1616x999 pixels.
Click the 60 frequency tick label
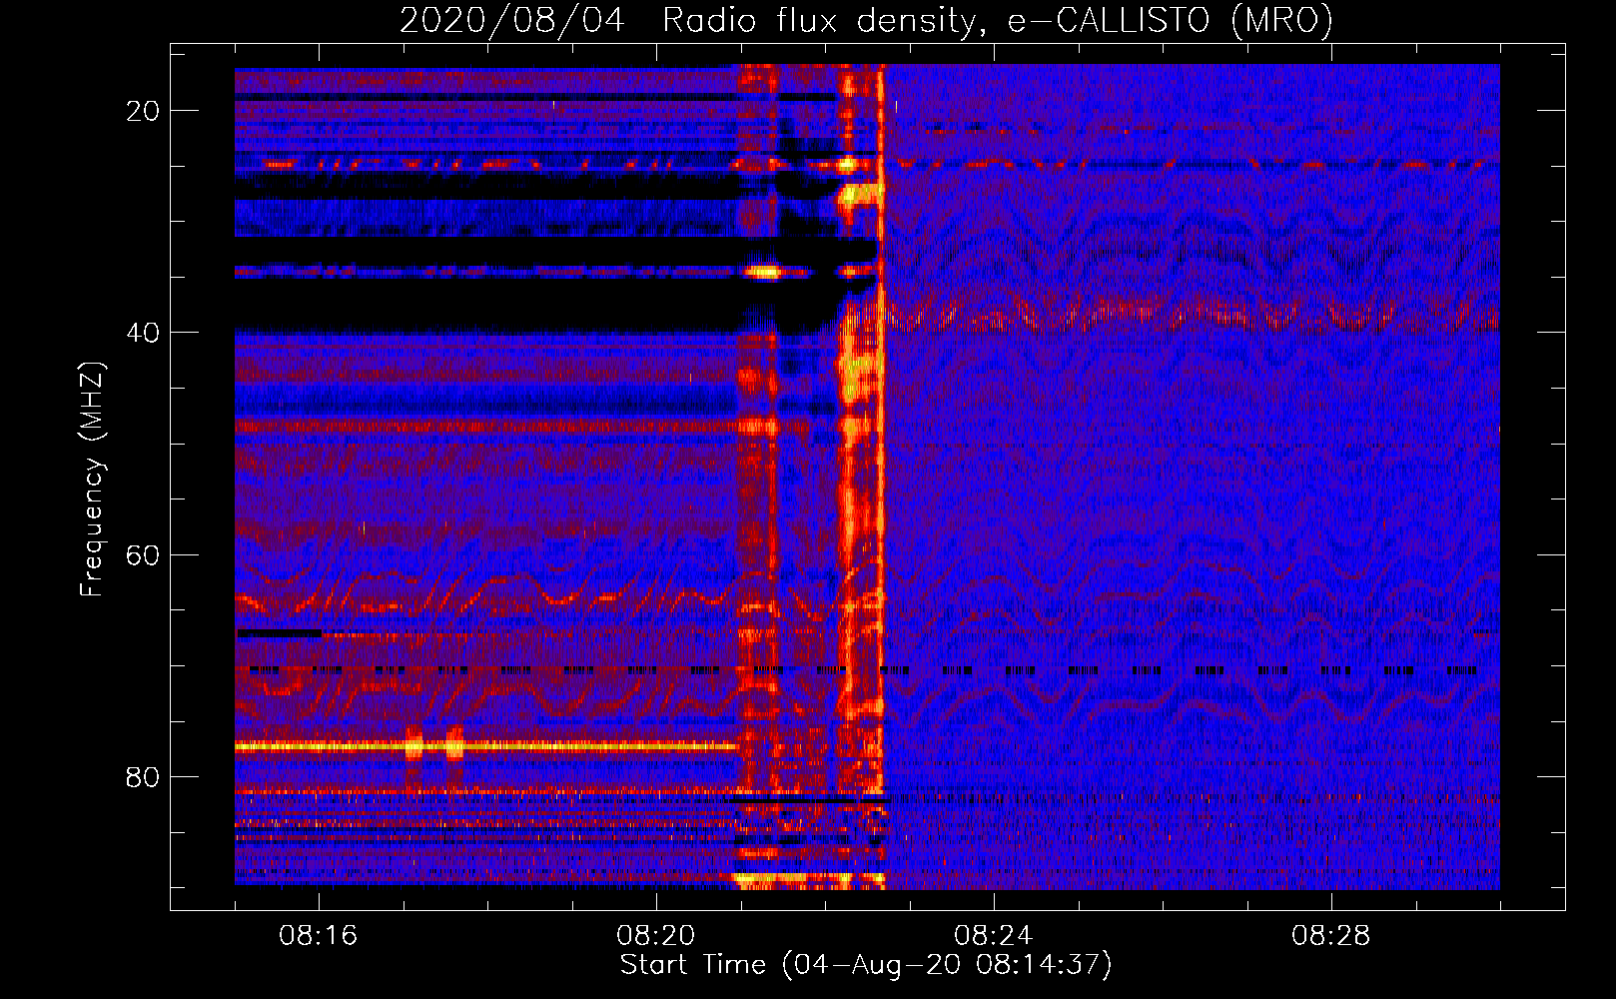144,555
